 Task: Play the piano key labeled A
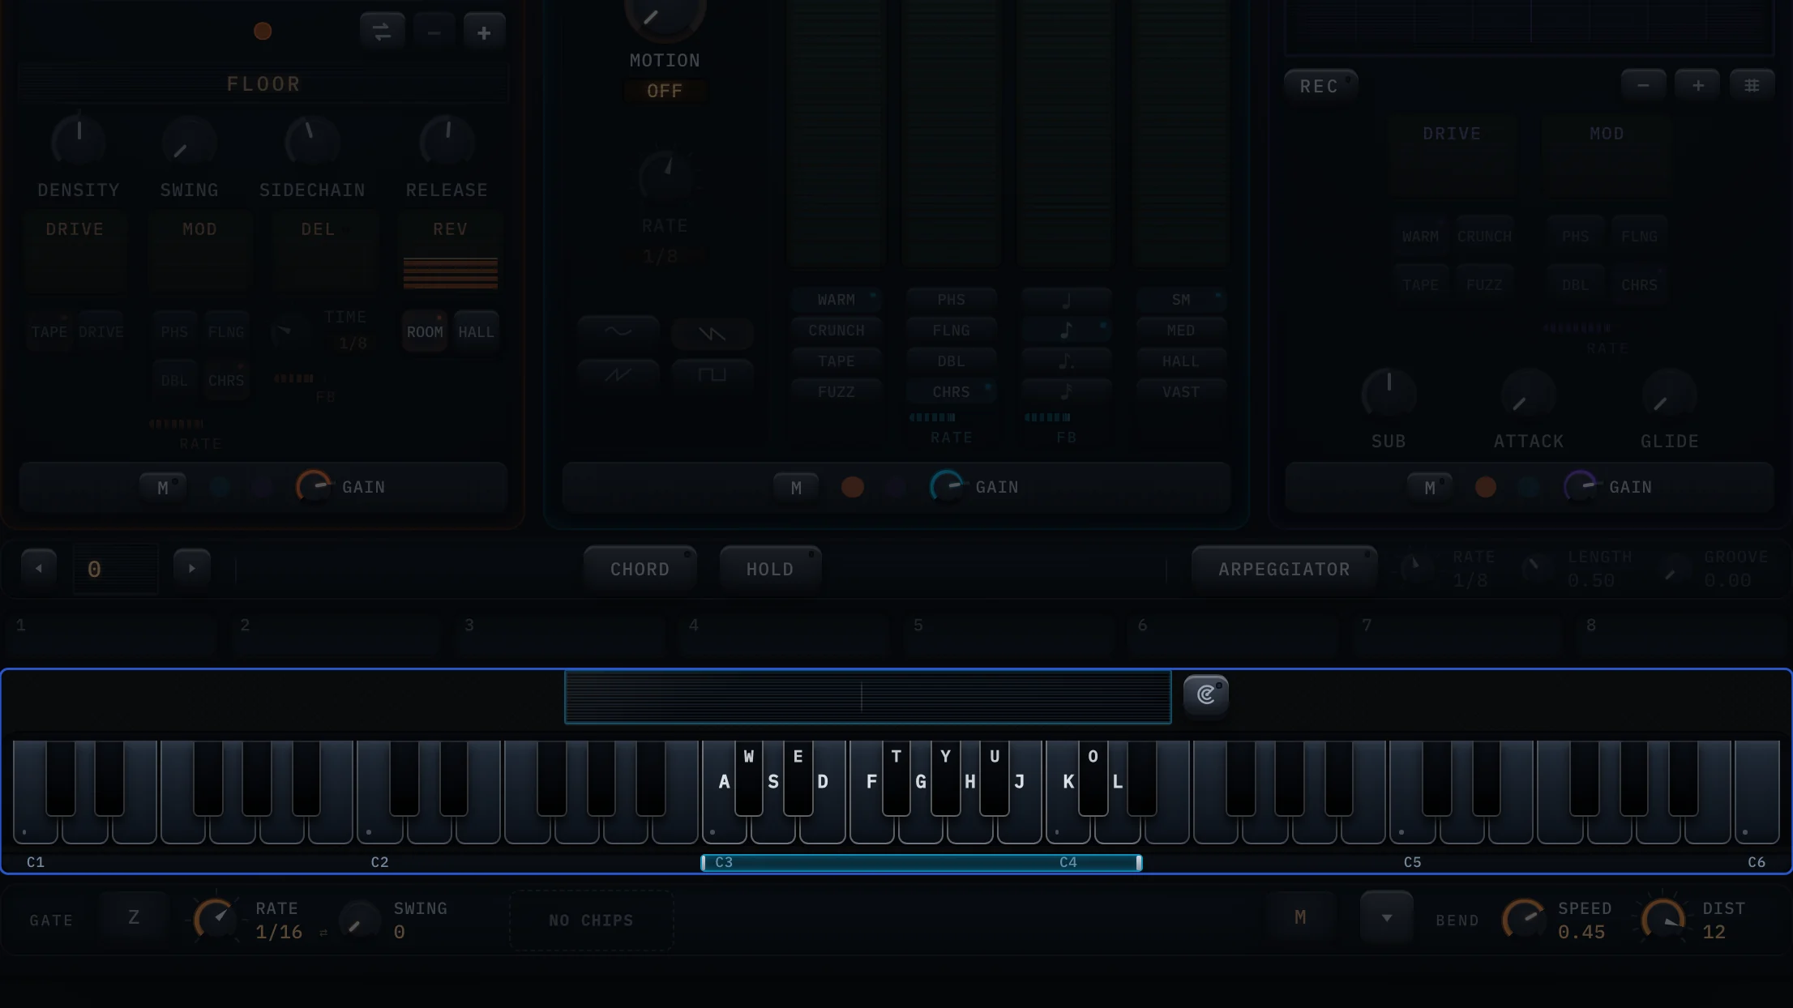coord(724,792)
